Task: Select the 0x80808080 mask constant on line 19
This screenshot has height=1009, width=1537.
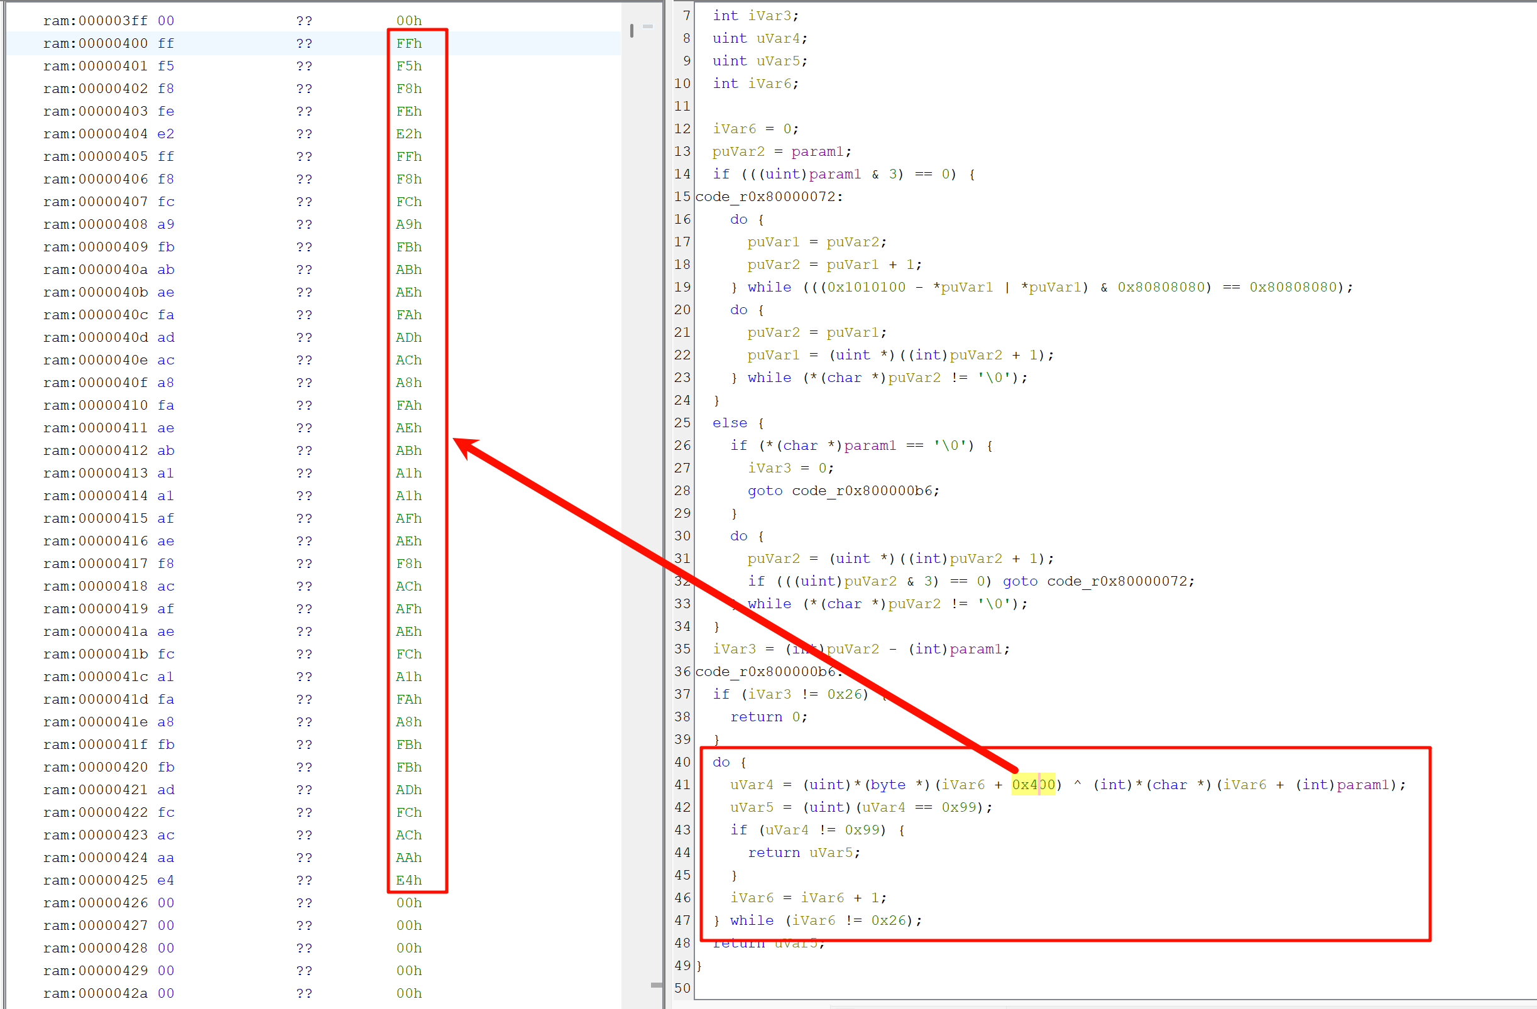Action: click(1161, 287)
